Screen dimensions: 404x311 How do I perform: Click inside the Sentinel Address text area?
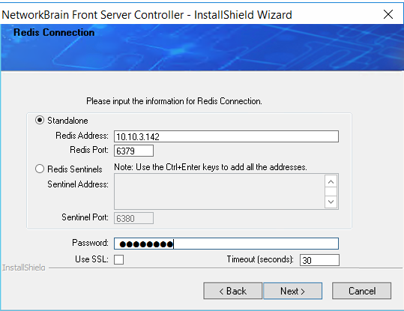coord(220,191)
